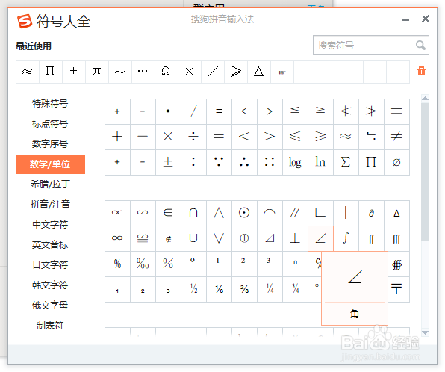Click the scrollbar up arrow

click(x=425, y=99)
